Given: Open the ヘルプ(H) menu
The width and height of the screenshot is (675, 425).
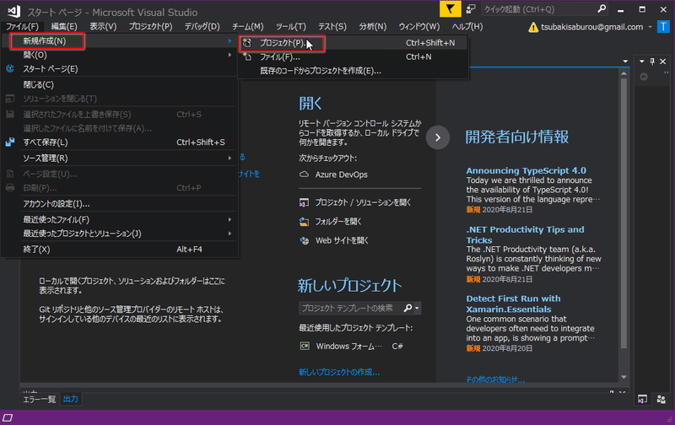Looking at the screenshot, I should pos(467,27).
